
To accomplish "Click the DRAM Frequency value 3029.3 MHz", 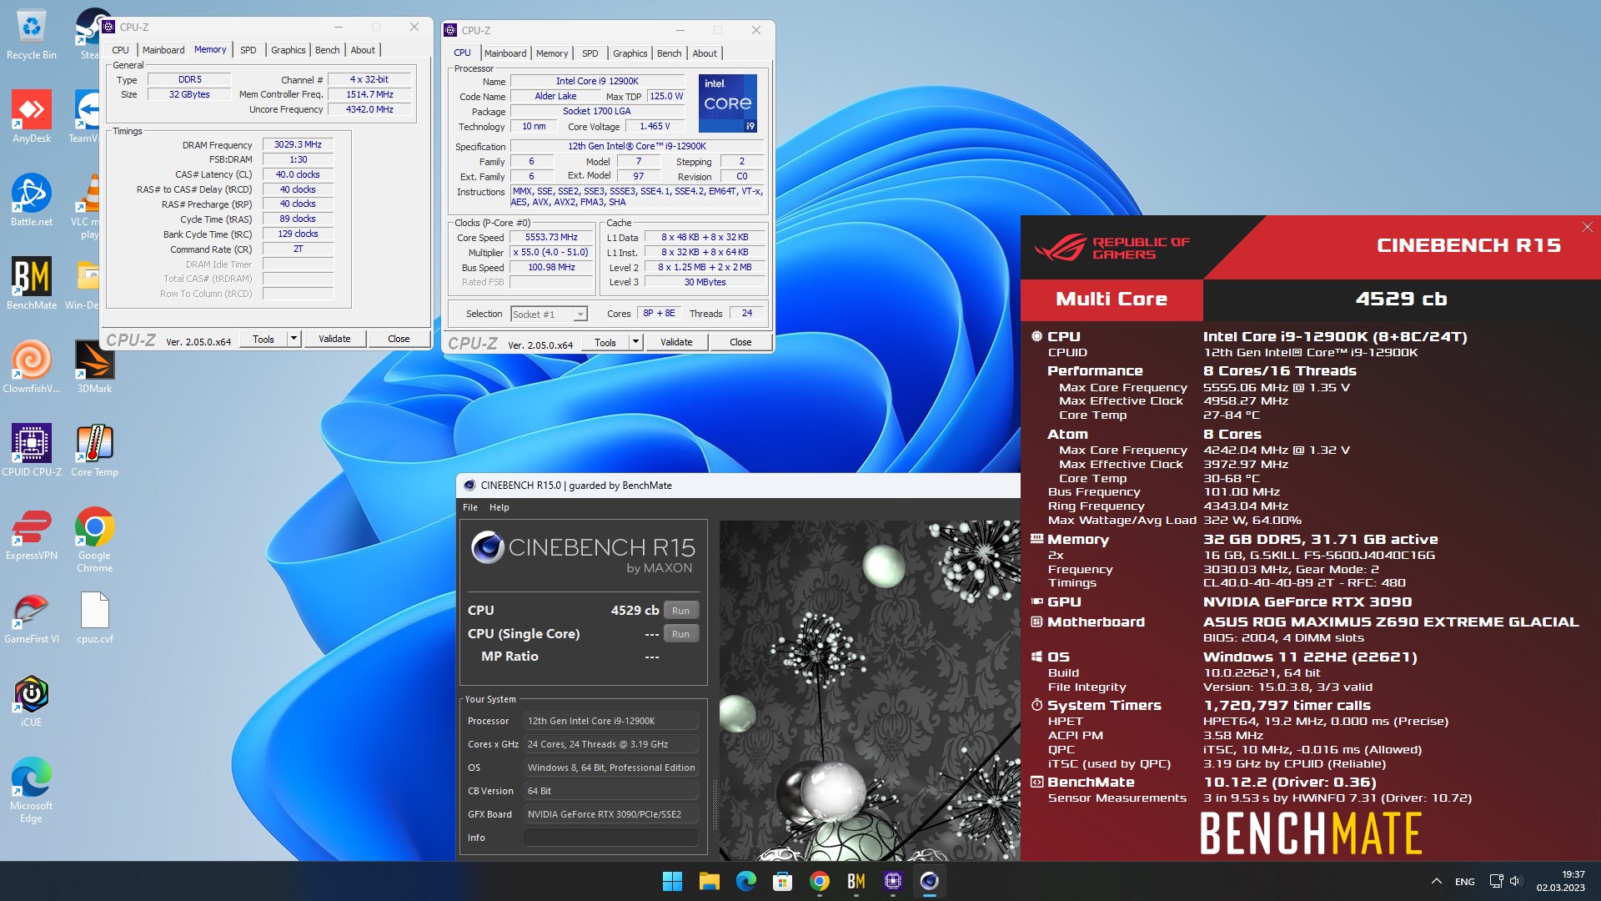I will tap(298, 144).
